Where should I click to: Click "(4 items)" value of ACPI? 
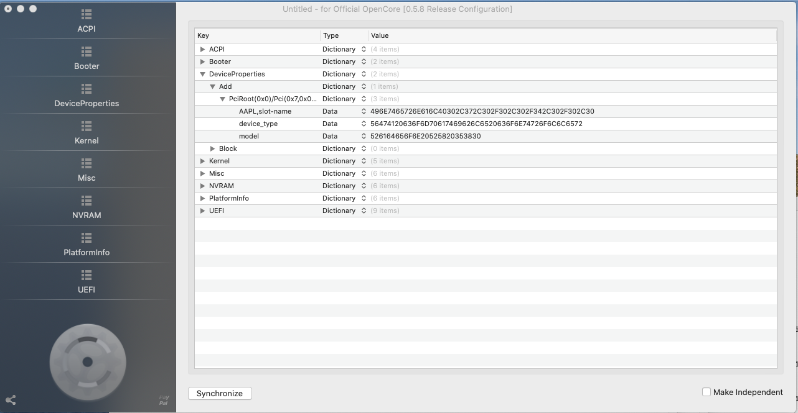pyautogui.click(x=385, y=49)
